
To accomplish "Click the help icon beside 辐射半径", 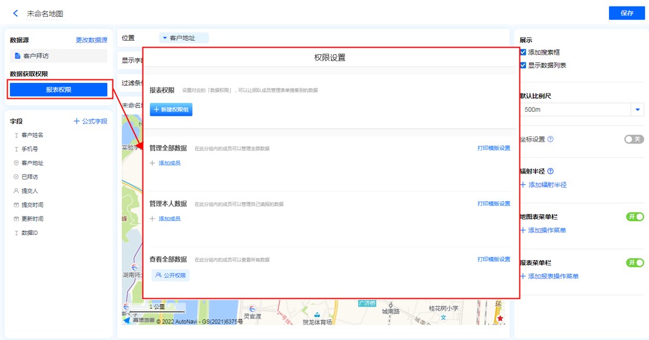I will point(550,171).
